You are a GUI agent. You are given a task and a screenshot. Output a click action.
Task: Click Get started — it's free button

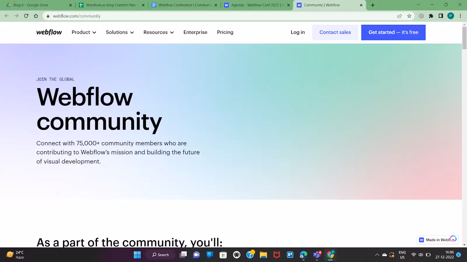pos(393,32)
